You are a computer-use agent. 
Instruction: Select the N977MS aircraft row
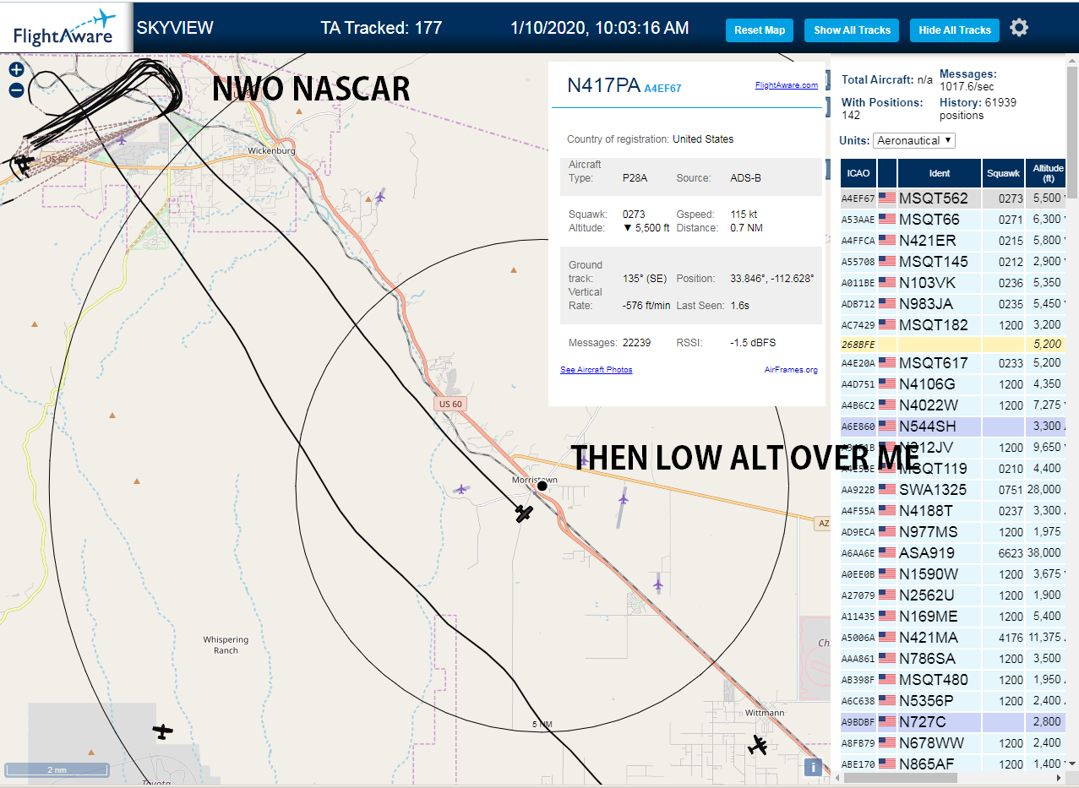(x=953, y=532)
